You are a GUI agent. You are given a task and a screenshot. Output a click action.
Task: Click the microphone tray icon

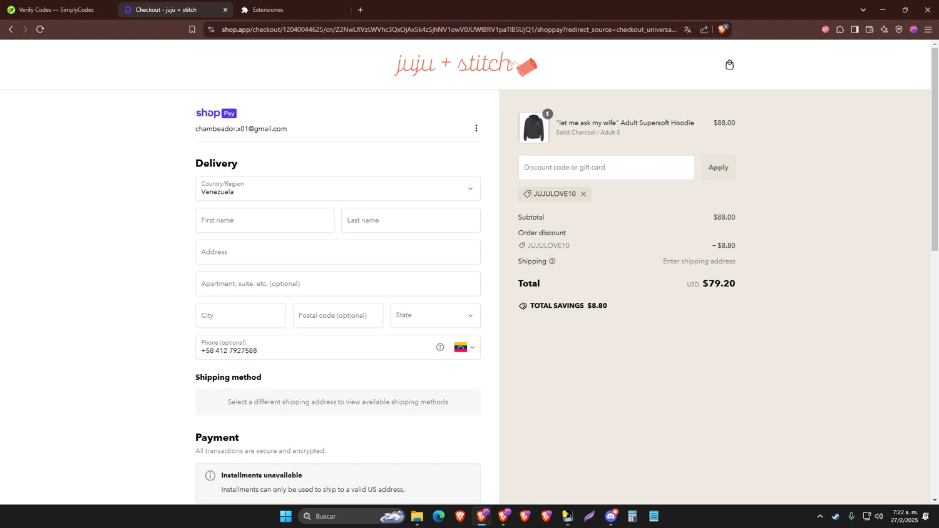tap(851, 516)
